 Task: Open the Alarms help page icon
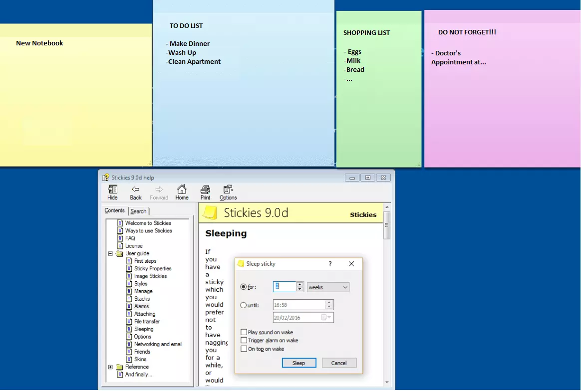click(x=129, y=306)
